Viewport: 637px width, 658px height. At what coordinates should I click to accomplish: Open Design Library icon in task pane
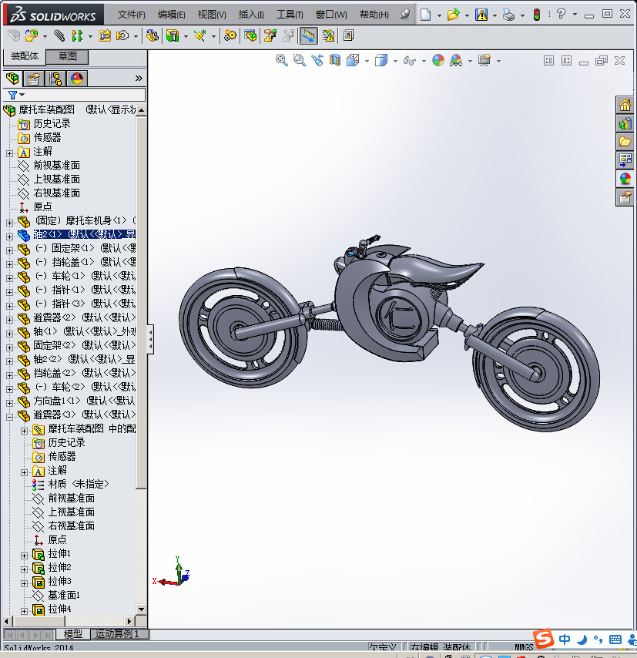tap(625, 123)
